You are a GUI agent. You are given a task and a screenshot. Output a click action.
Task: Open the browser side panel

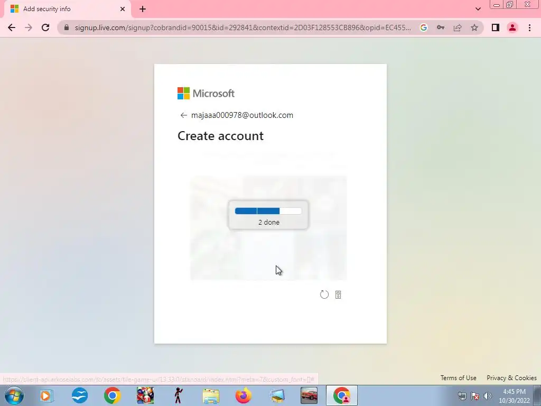496,27
